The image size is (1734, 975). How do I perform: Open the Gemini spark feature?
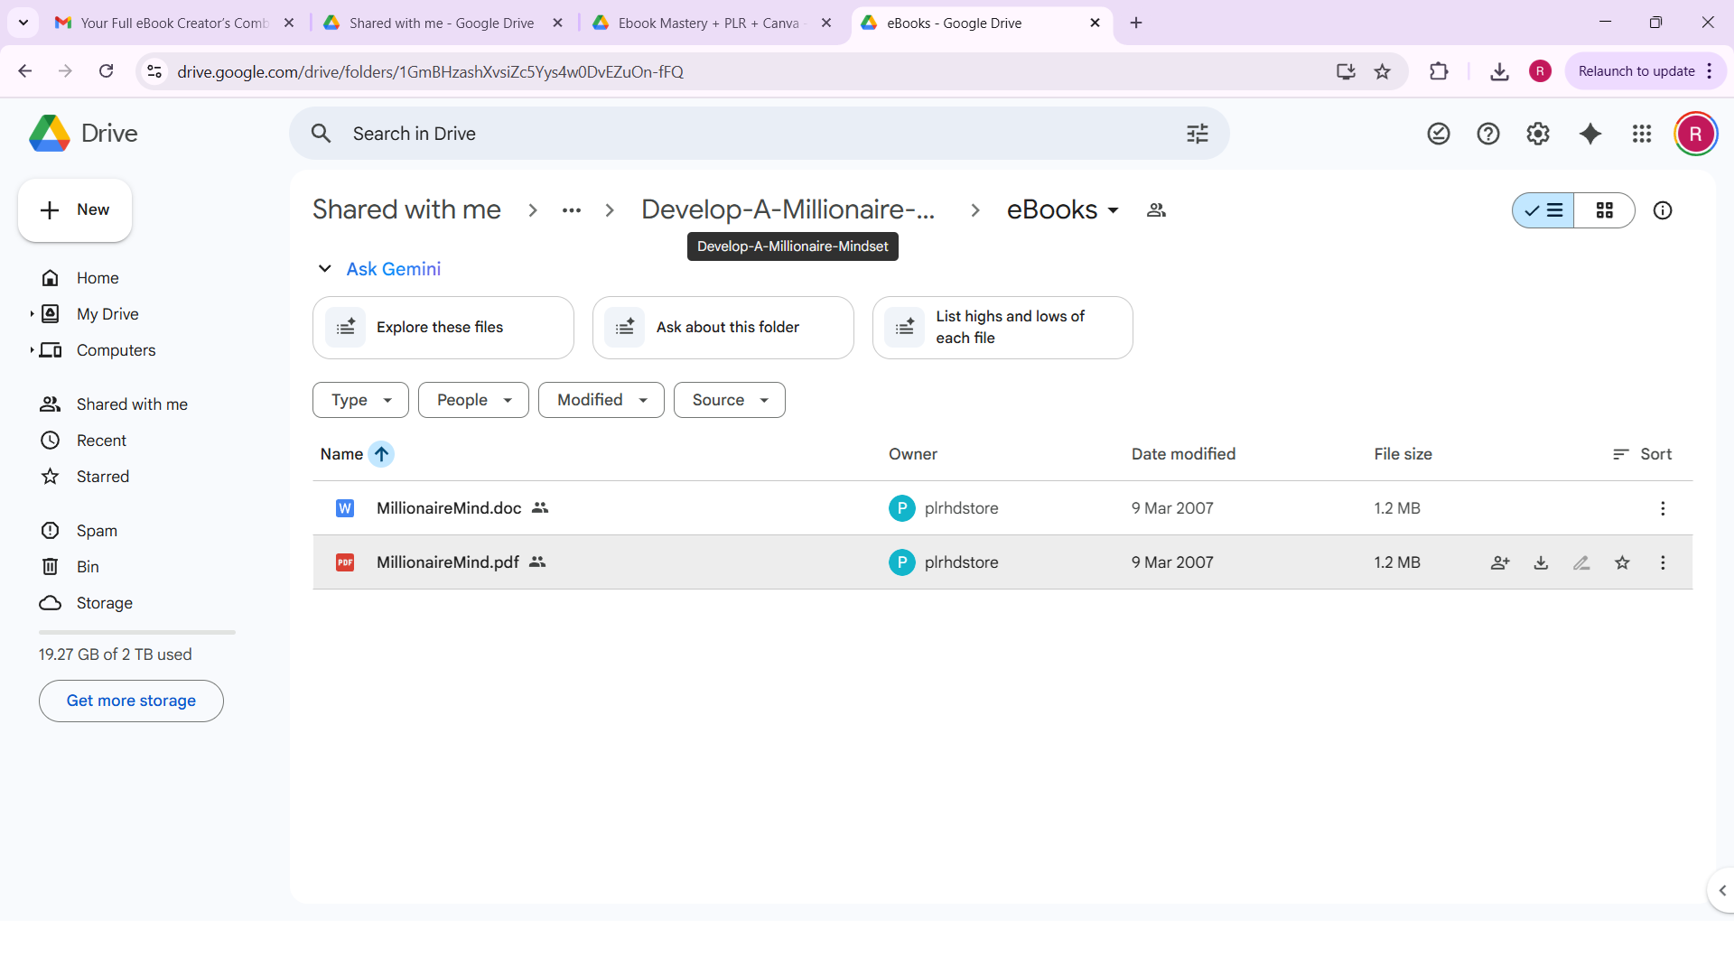(1590, 133)
